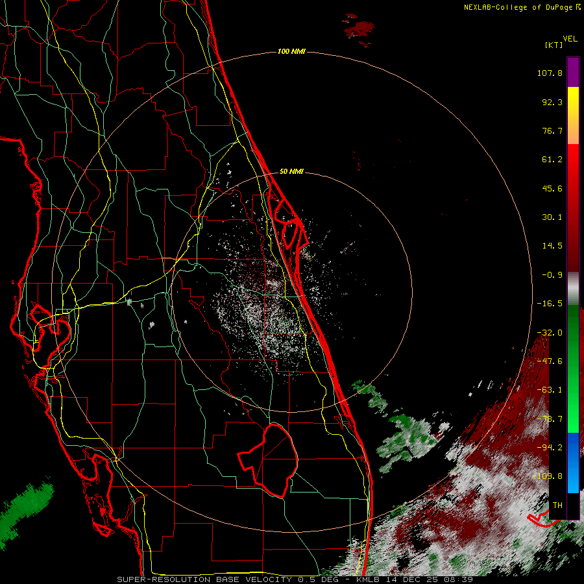Select the 30.1 velocity scale value
Screen dimensions: 584x584
552,217
